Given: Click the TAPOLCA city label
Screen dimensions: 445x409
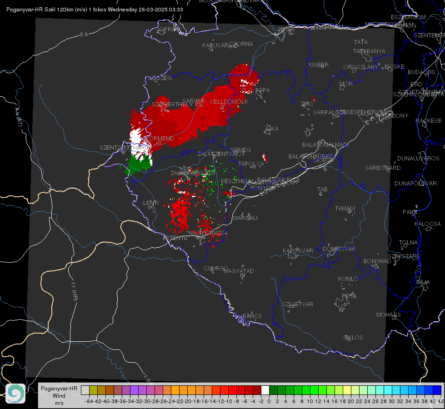Looking at the screenshot, I should 251,164.
